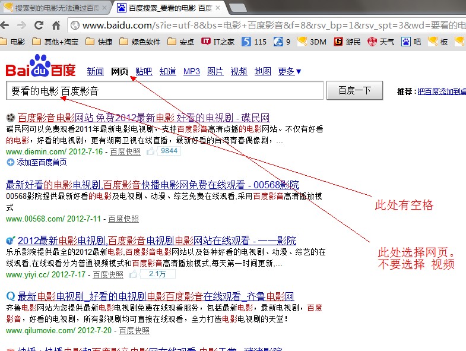Close the first tab 搜索到的电影
Viewport: 466px width, 351px height.
pos(104,8)
